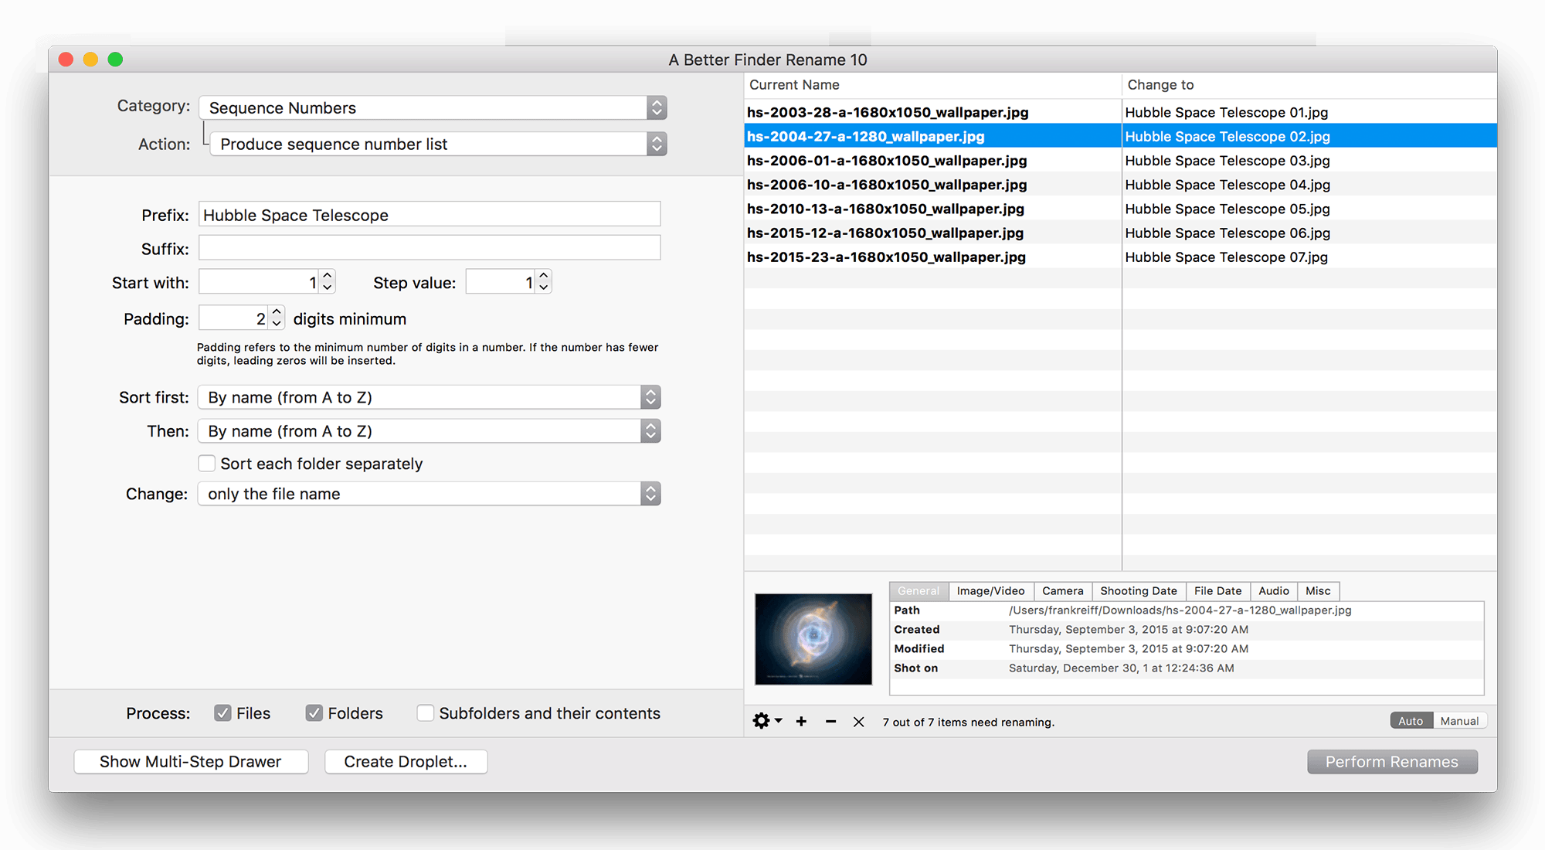Viewport: 1545px width, 850px height.
Task: Click the remove item minus icon
Action: pos(828,722)
